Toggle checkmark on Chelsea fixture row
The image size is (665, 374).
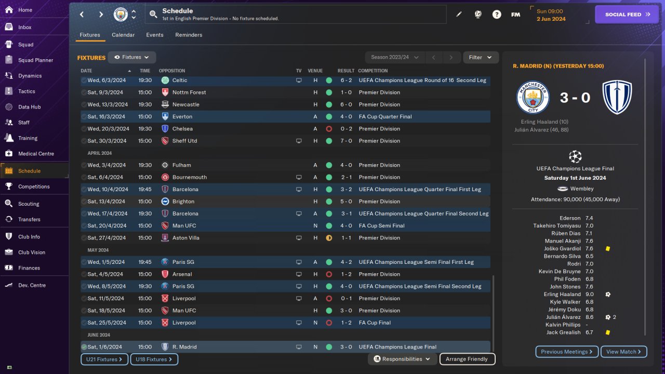coord(84,129)
